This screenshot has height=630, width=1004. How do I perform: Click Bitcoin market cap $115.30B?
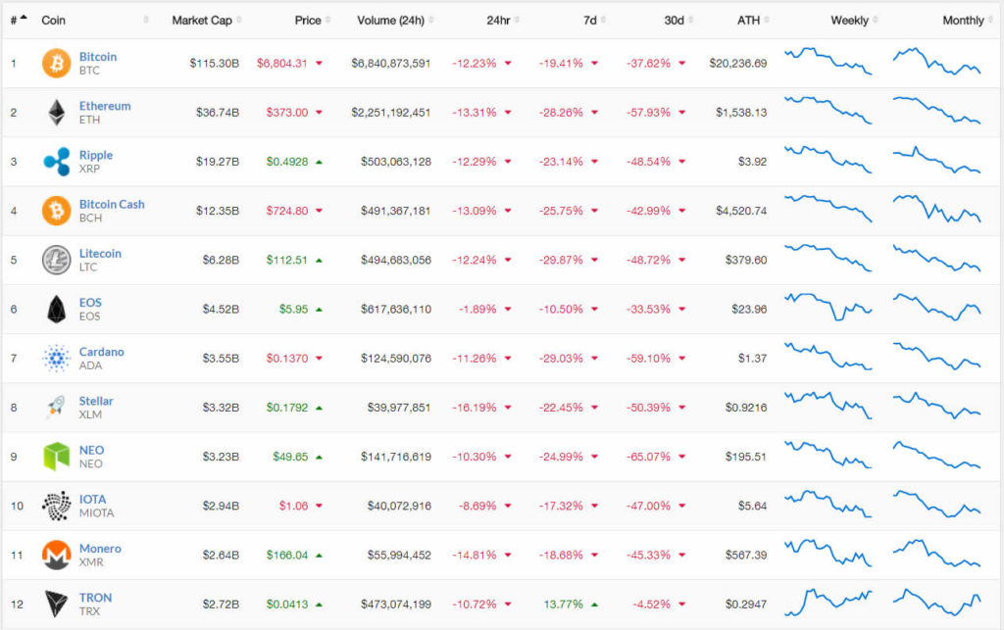click(215, 64)
